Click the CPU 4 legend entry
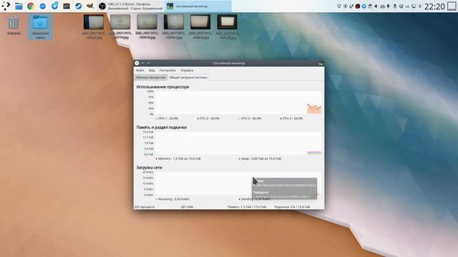The width and height of the screenshot is (458, 257). (291, 119)
